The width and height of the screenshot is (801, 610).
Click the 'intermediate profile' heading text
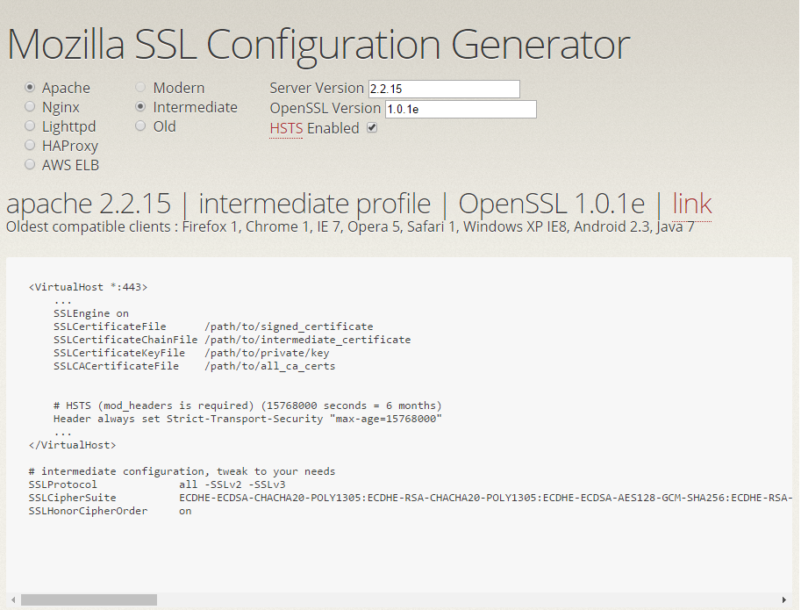[x=314, y=204]
